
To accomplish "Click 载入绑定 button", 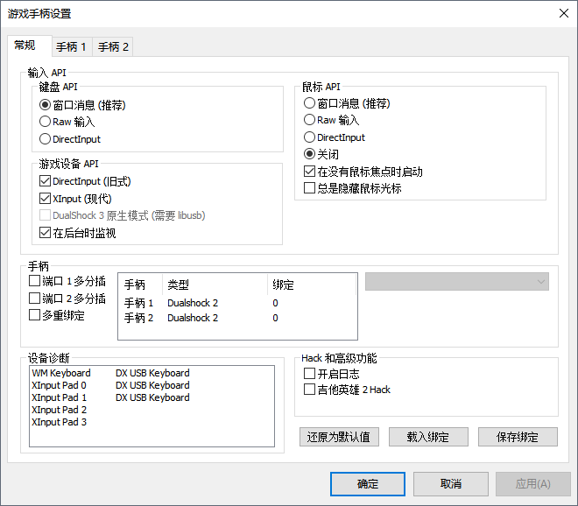I will click(428, 437).
